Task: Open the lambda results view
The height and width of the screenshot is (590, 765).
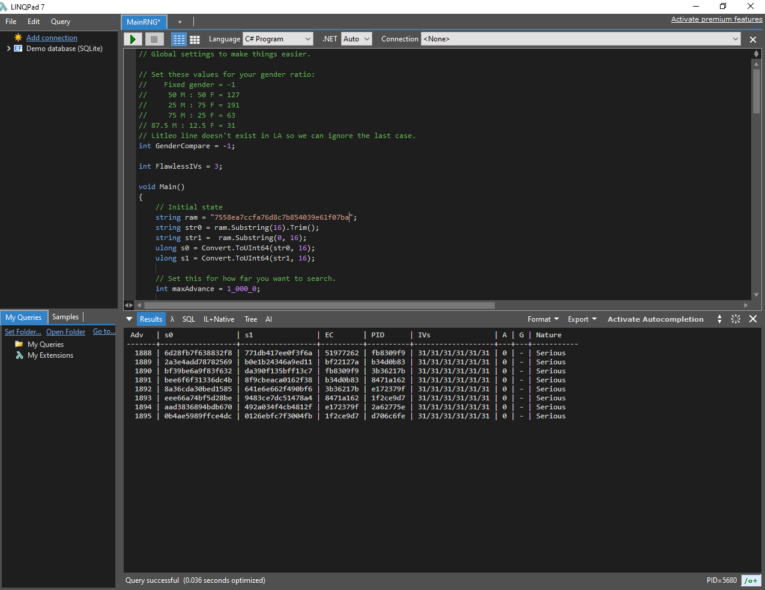Action: (x=172, y=319)
